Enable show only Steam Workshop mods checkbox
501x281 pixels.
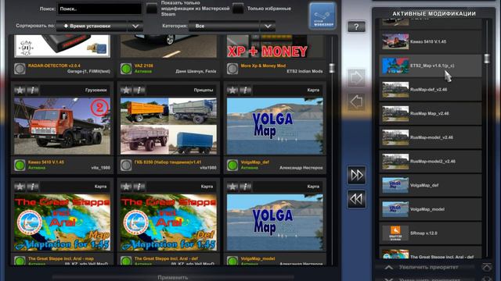151,9
